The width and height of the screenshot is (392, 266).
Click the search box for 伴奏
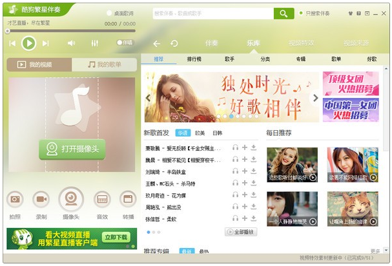[213, 14]
